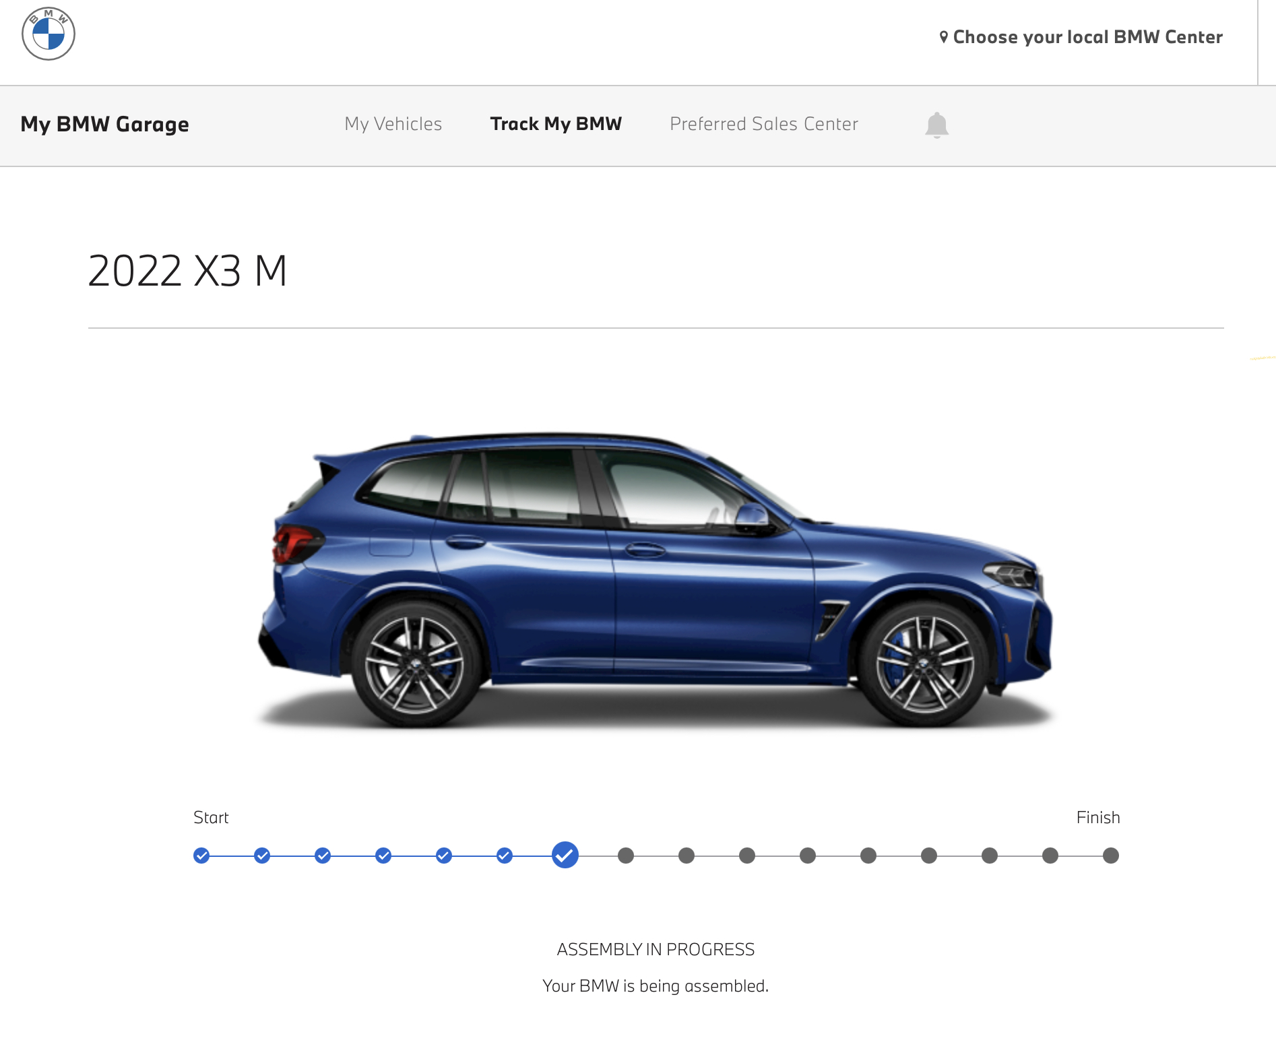
Task: Click the second gray pending step dot
Action: tap(687, 856)
